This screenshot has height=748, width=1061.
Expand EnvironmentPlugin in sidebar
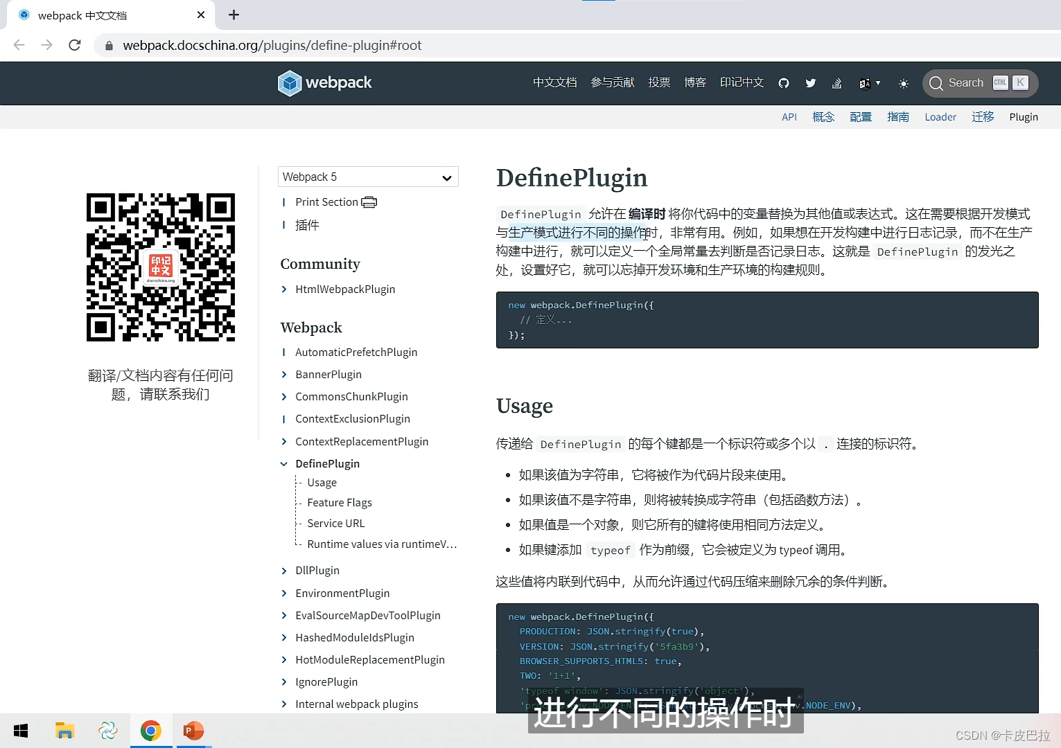[283, 594]
